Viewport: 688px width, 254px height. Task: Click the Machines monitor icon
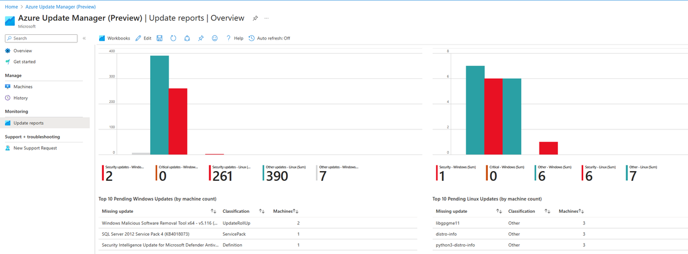pos(7,87)
